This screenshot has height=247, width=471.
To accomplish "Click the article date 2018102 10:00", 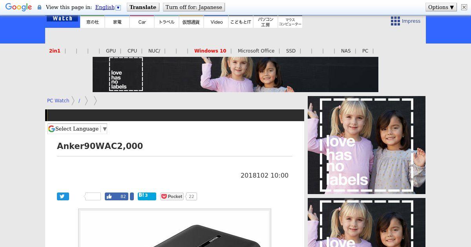I will point(265,175).
